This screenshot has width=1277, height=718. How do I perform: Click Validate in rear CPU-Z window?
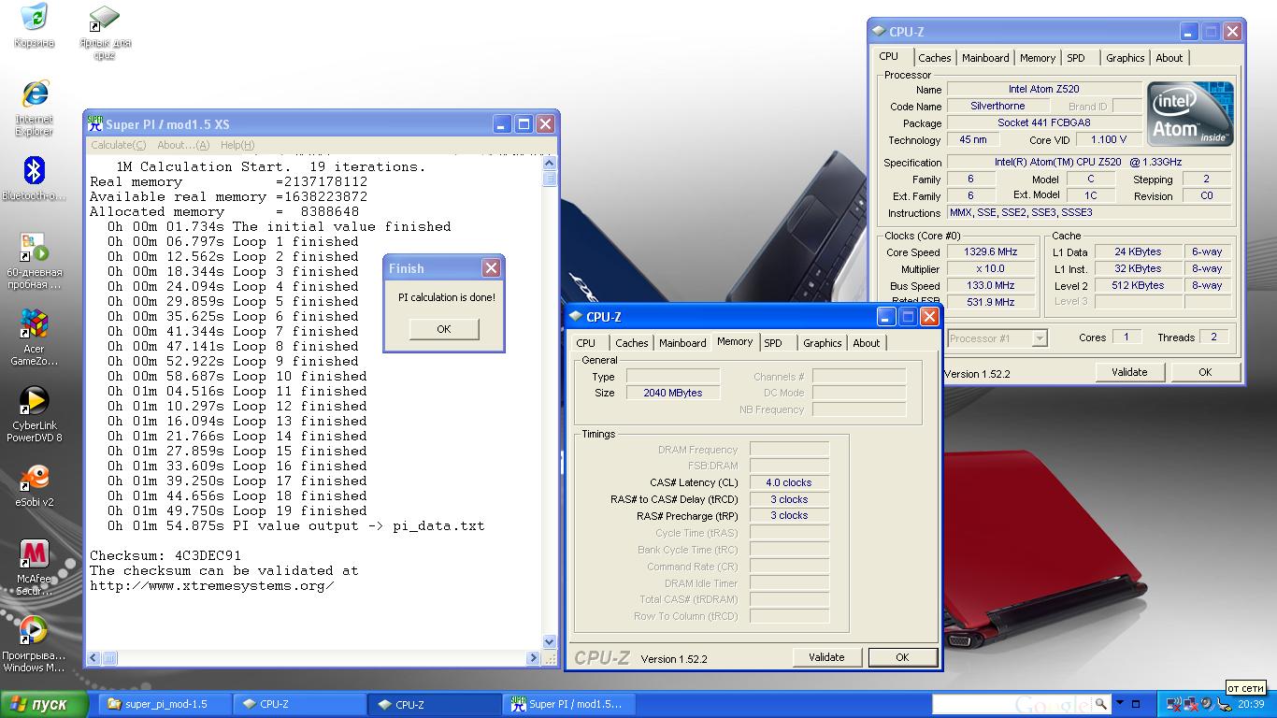point(1129,372)
